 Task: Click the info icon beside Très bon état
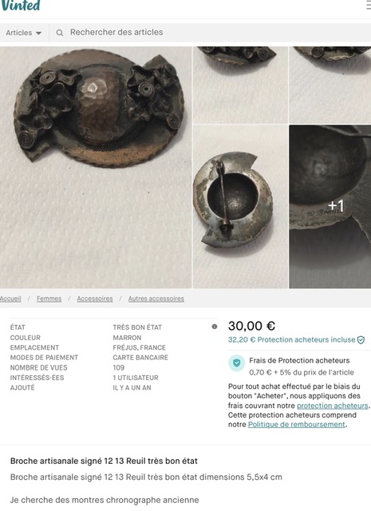(x=215, y=327)
